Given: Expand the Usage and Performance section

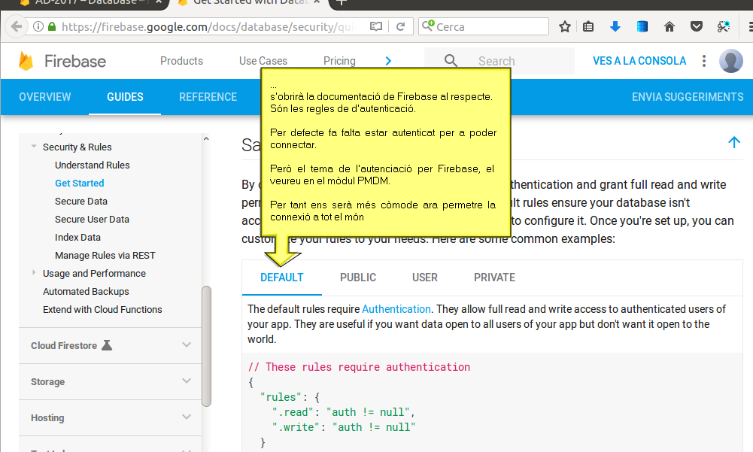Looking at the screenshot, I should 34,272.
